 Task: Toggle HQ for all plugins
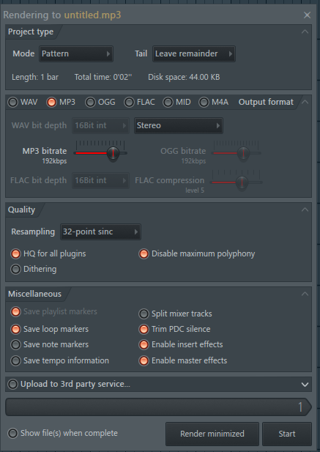point(15,253)
